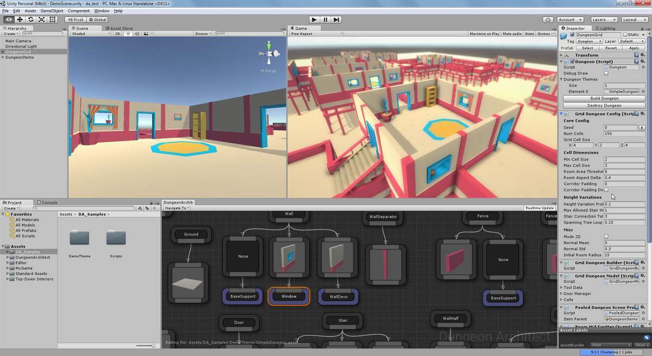Open the cloud services icon
This screenshot has height=356, width=652.
[548, 20]
